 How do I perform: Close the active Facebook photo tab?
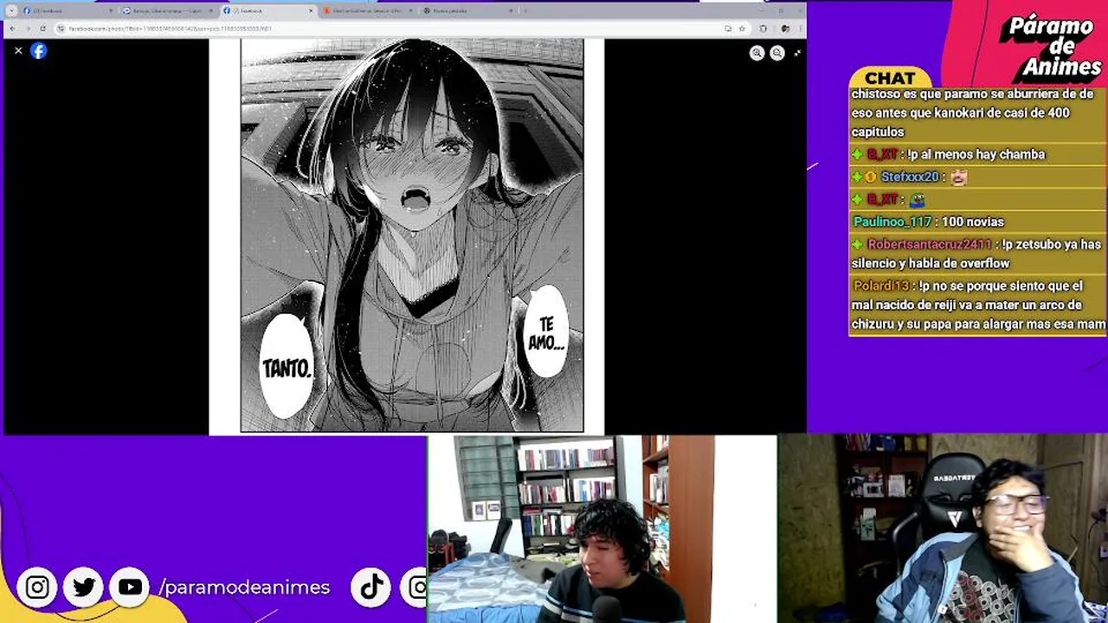tap(310, 10)
